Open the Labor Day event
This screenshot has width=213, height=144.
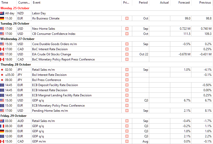(x=39, y=13)
